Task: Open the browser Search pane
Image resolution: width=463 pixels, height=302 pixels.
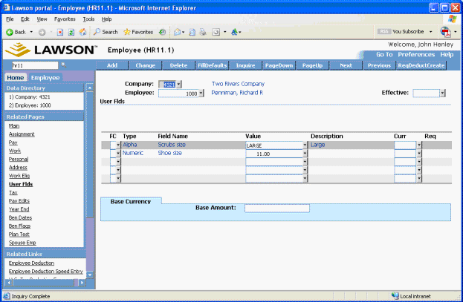Action: (x=106, y=32)
